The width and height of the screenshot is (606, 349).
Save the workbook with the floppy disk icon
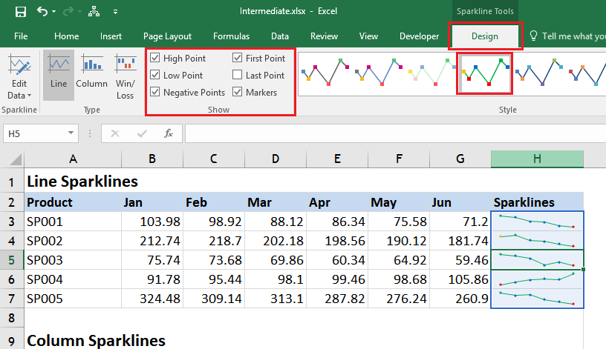21,12
